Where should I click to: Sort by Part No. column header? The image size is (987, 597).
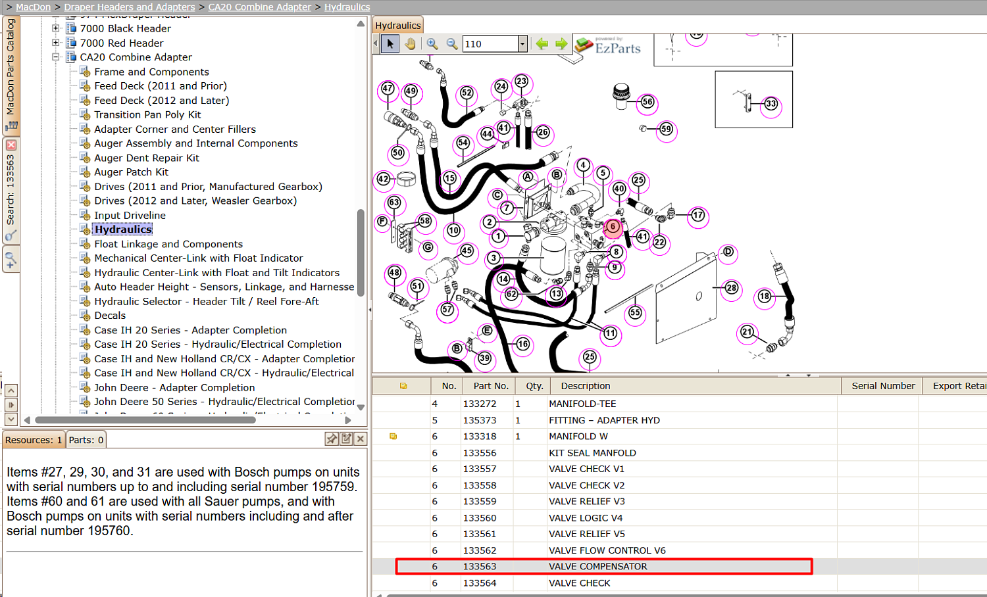[x=491, y=386]
